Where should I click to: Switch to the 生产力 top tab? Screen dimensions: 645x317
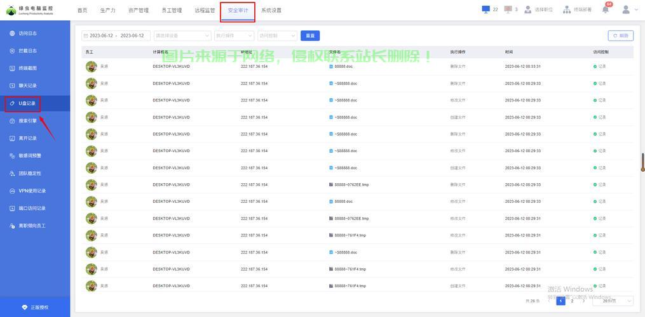pos(108,10)
